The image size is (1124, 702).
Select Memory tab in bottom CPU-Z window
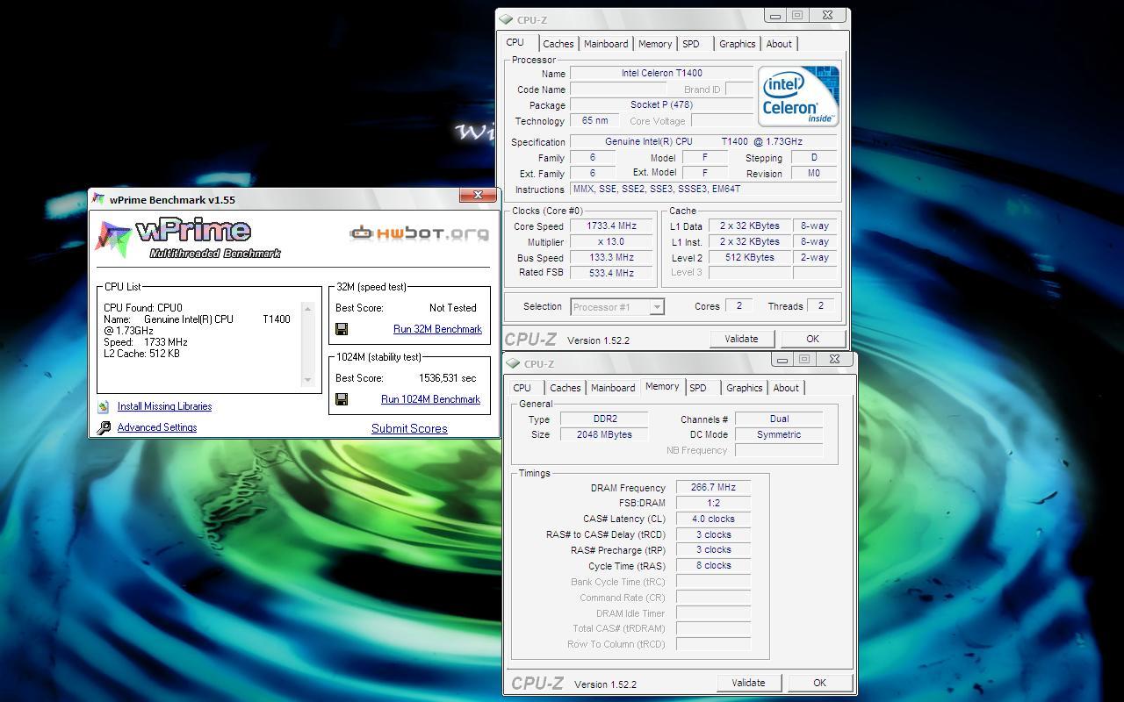[x=662, y=386]
